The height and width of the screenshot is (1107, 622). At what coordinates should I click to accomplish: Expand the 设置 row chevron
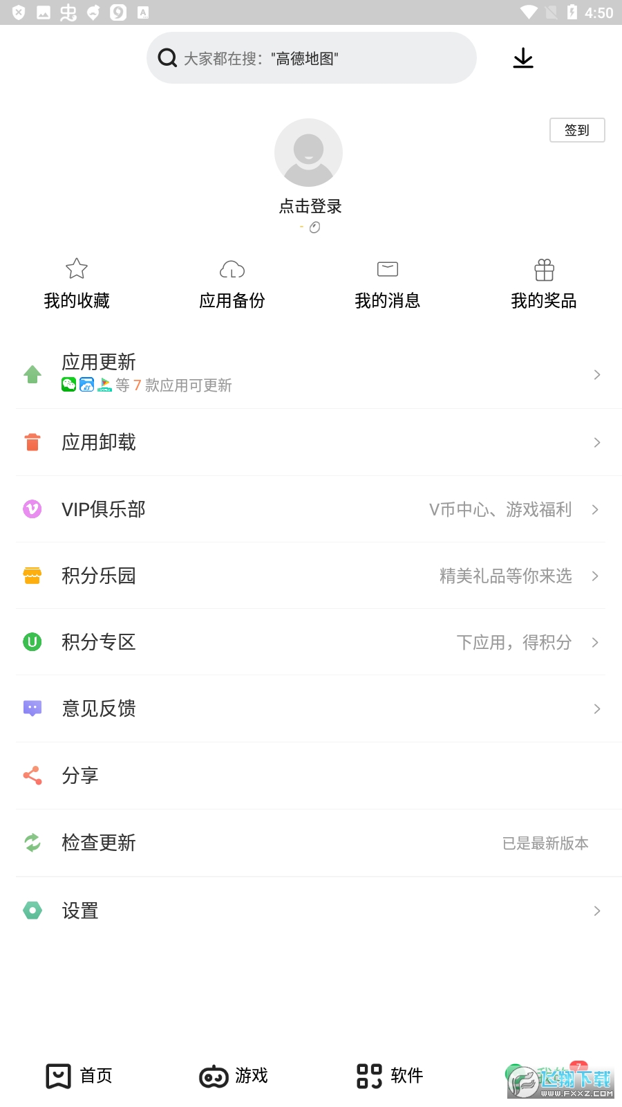(x=597, y=911)
